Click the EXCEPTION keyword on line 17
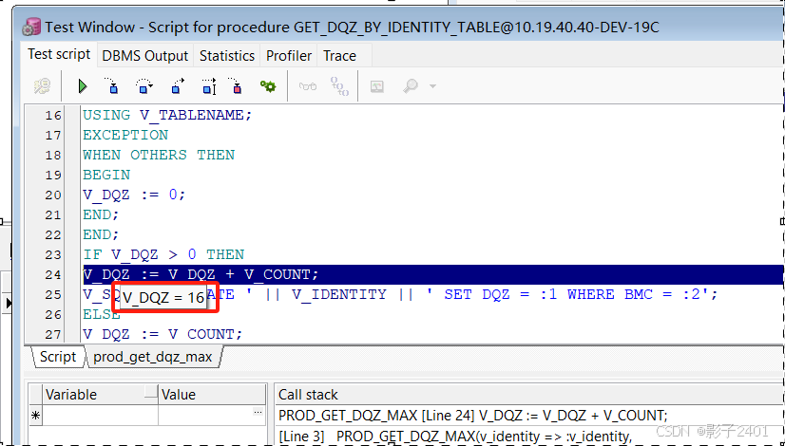785x446 pixels. (x=125, y=135)
